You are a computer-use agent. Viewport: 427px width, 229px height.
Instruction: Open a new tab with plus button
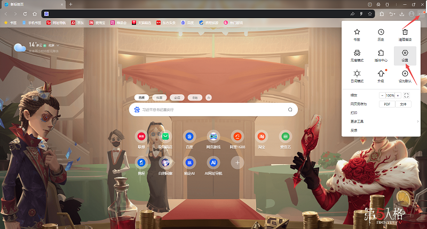[70, 4]
